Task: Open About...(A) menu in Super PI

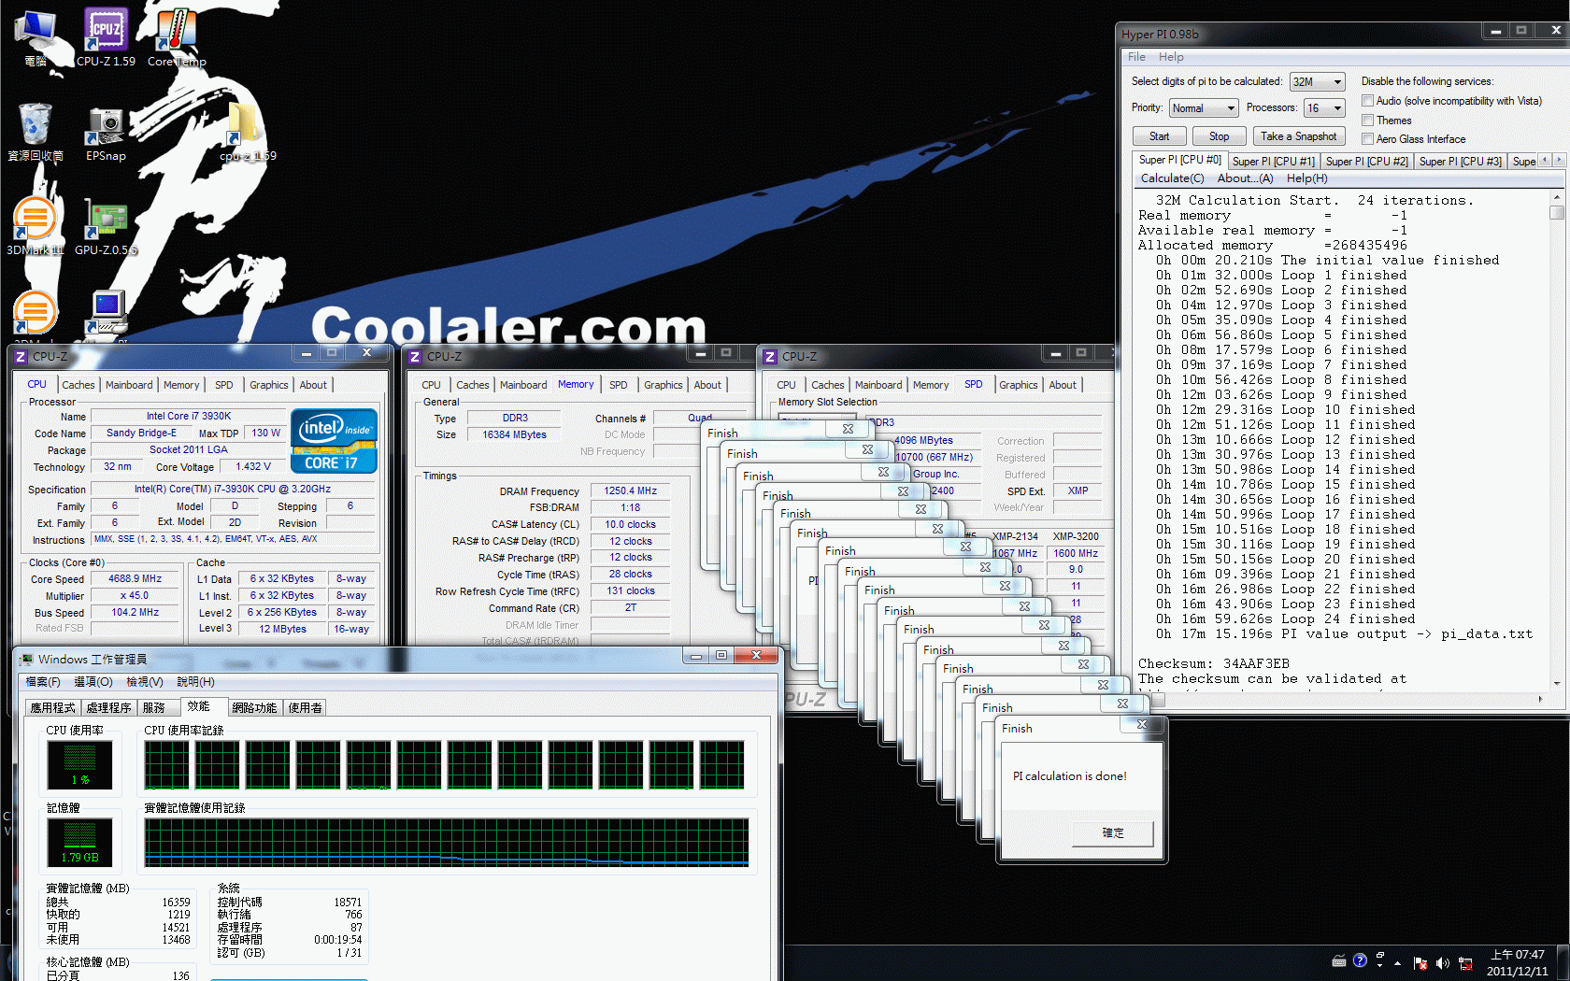Action: pyautogui.click(x=1245, y=178)
